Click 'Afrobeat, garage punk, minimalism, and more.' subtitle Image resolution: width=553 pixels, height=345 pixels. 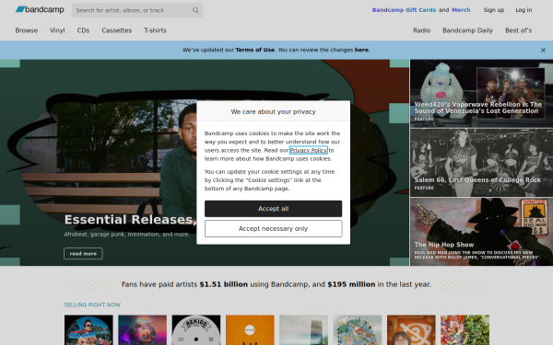coord(127,234)
